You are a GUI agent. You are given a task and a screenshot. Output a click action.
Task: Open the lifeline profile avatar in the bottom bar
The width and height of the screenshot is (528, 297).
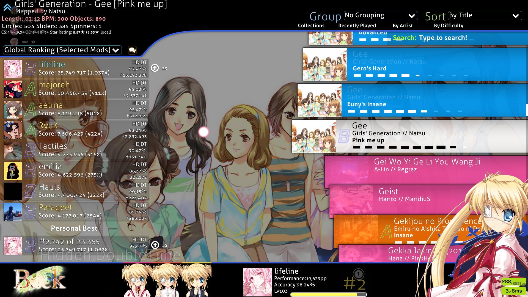(257, 282)
